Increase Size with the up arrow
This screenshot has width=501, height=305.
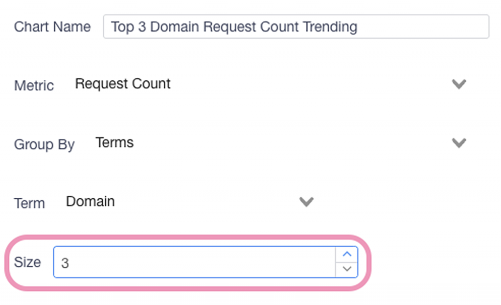coord(347,255)
